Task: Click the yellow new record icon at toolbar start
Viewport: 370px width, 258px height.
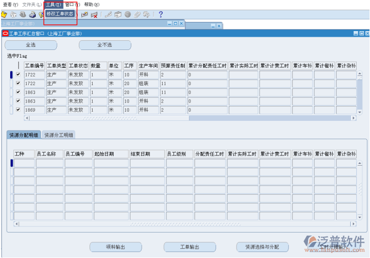Action: coord(4,15)
